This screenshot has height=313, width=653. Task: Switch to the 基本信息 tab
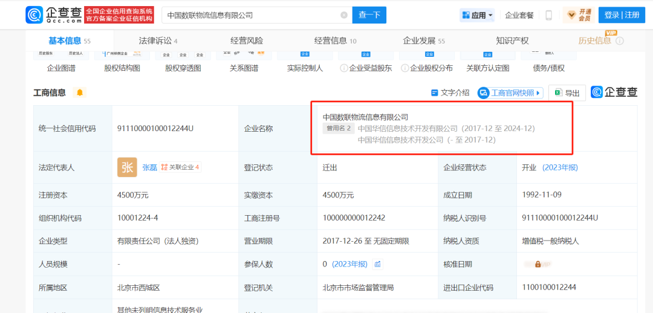click(70, 41)
